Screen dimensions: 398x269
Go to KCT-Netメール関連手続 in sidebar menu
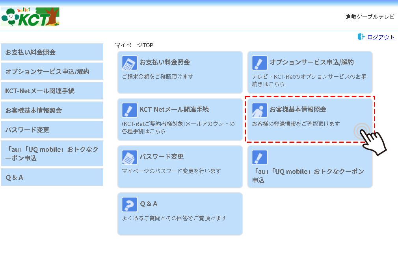[x=52, y=91]
